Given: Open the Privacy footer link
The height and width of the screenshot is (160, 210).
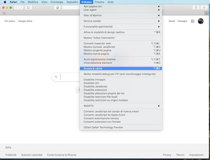Looking at the screenshot, I should click(x=167, y=155).
